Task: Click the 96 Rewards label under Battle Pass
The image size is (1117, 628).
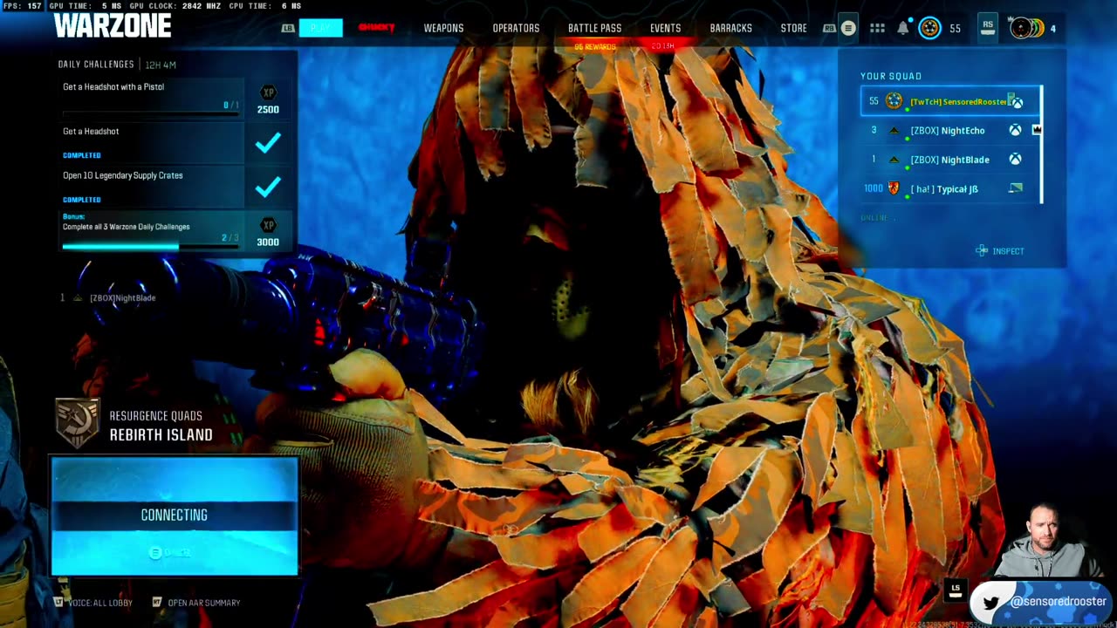Action: 594,46
